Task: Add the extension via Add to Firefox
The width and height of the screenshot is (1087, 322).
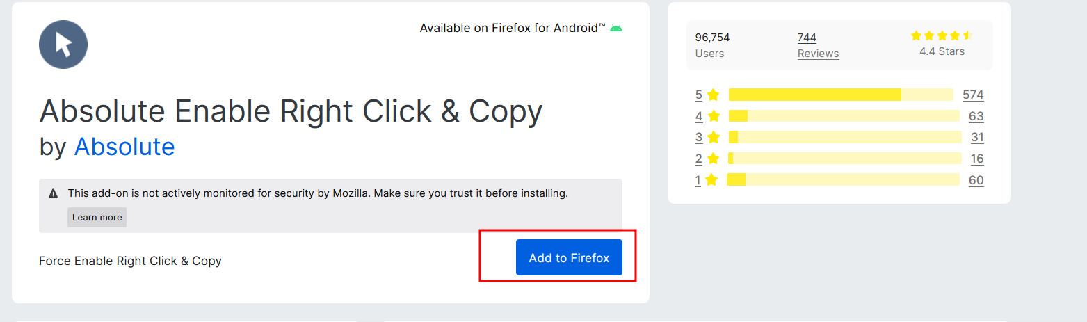Action: tap(569, 258)
